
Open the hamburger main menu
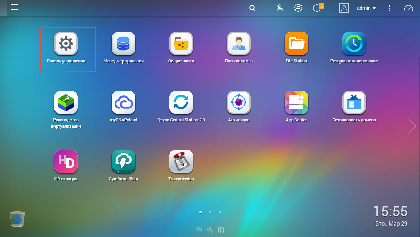click(x=14, y=7)
